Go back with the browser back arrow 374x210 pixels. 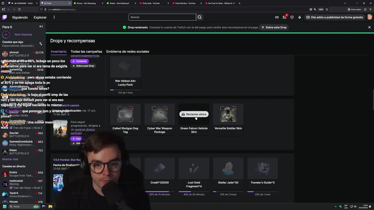(9, 9)
